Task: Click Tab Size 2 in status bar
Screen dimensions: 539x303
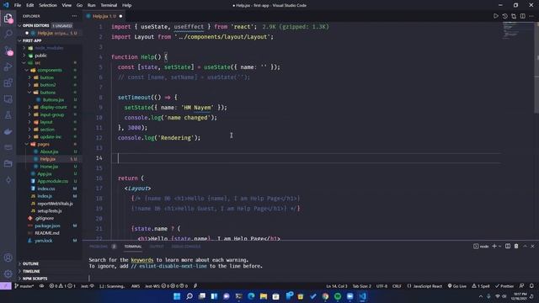Action: (361, 286)
